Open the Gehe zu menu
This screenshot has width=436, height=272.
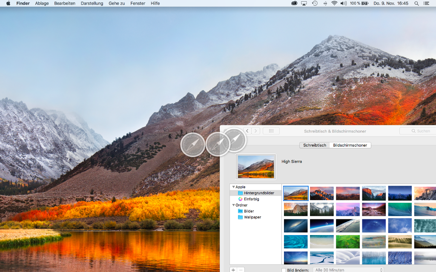click(x=117, y=3)
